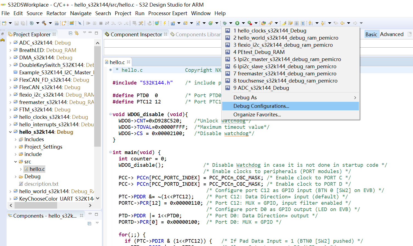Open the Processor Expert menu
The width and height of the screenshot is (413, 246).
click(168, 13)
